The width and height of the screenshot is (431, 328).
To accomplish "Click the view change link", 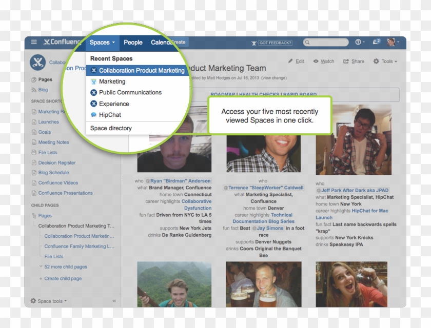I will (x=274, y=78).
